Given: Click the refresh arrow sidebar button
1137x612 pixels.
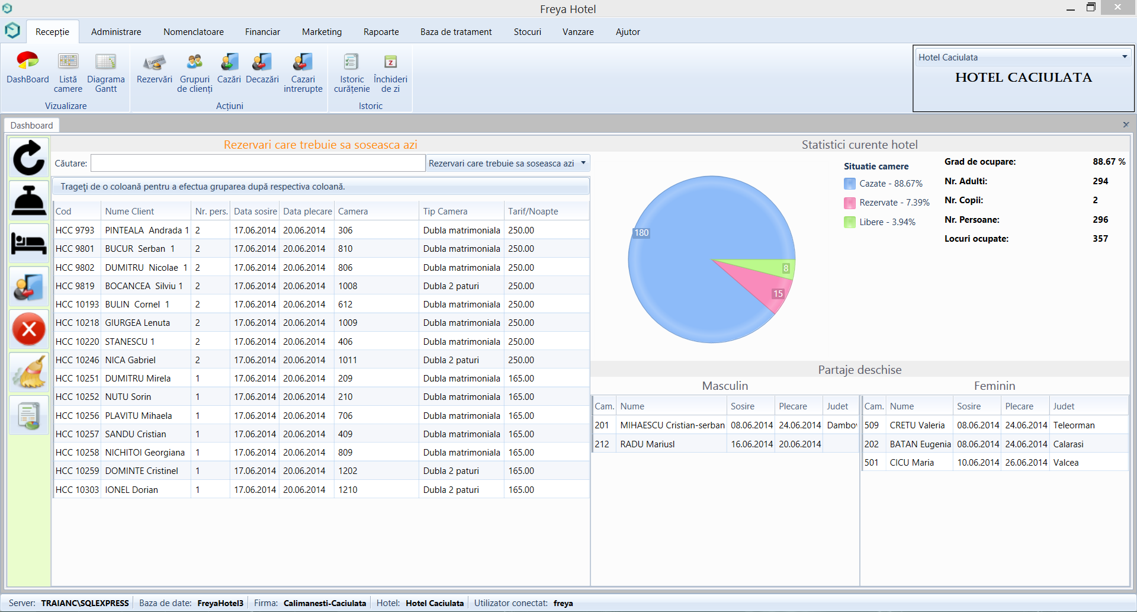Looking at the screenshot, I should point(29,158).
